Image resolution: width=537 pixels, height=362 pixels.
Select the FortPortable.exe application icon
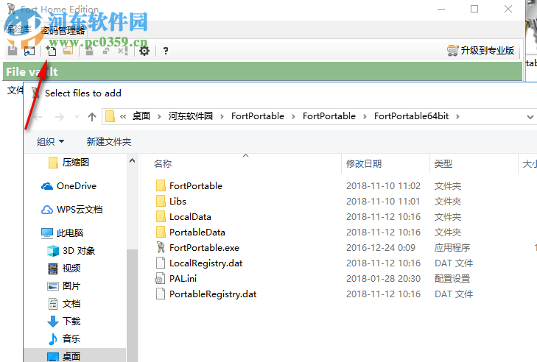(x=161, y=247)
